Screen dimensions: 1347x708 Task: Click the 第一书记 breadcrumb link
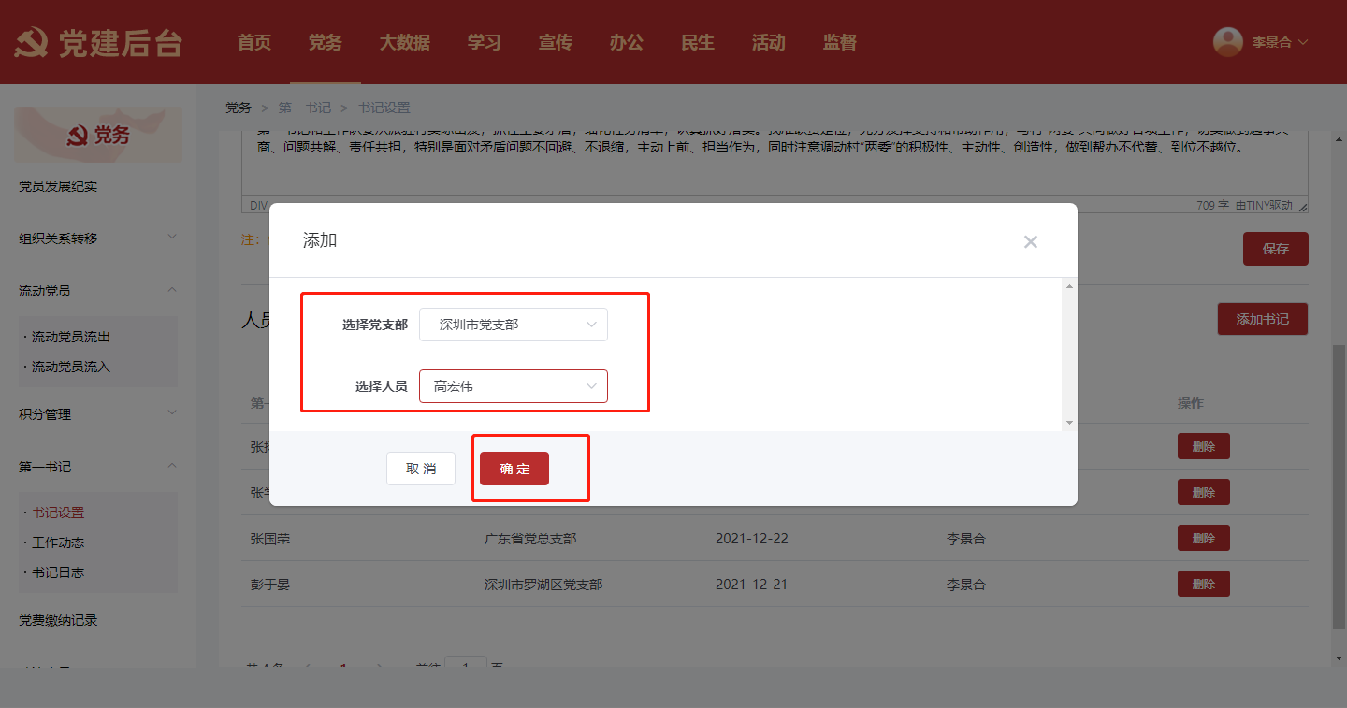coord(304,108)
